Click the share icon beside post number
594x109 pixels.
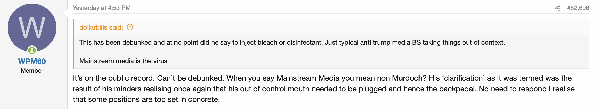coord(557,8)
